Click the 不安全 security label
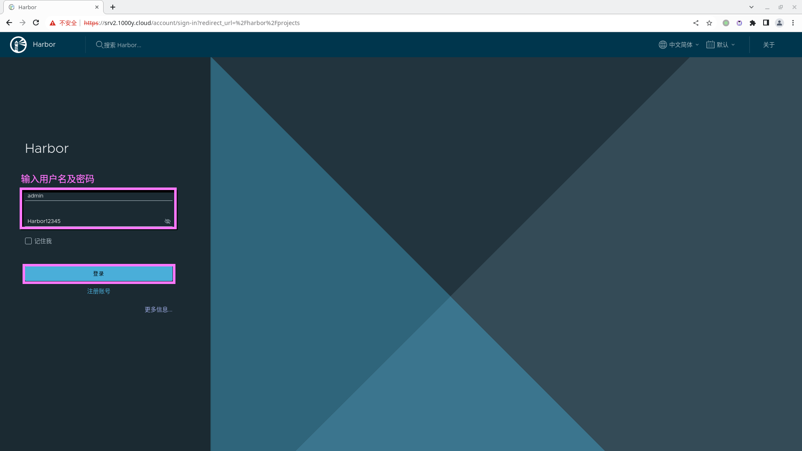This screenshot has height=451, width=802. [68, 23]
